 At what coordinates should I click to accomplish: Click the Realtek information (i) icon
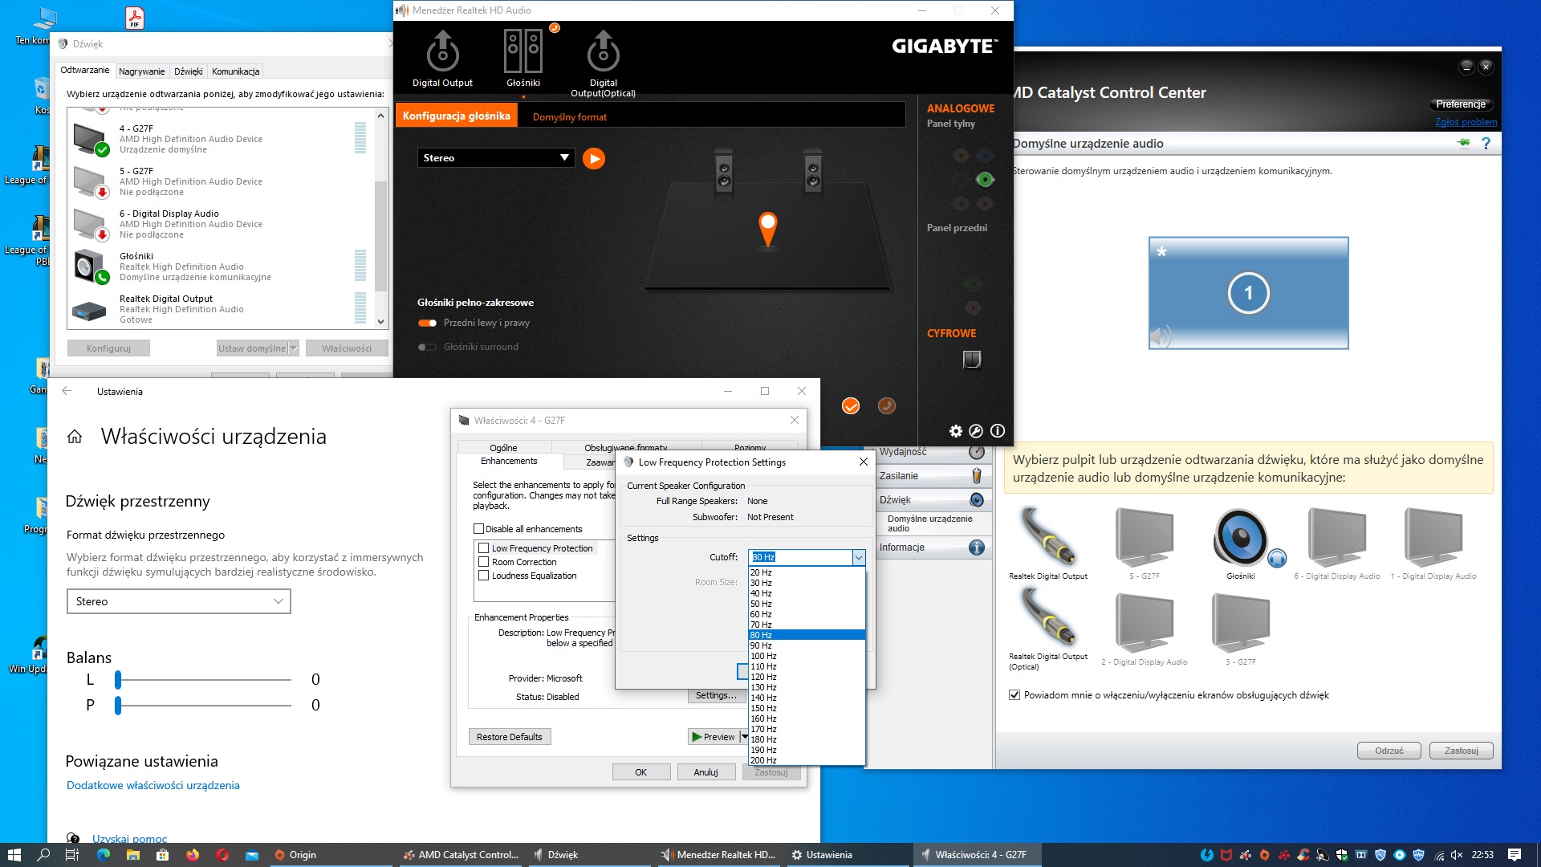[997, 431]
